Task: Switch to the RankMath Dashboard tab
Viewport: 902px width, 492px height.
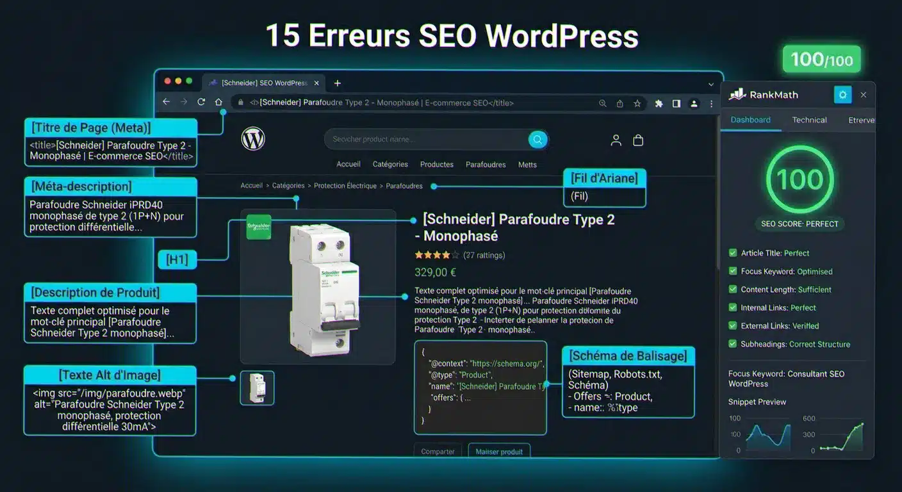Action: point(751,120)
